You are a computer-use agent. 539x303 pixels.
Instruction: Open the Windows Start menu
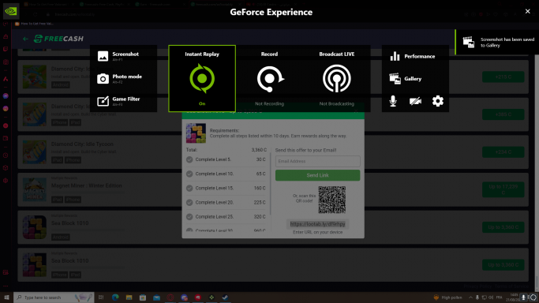(x=6, y=297)
